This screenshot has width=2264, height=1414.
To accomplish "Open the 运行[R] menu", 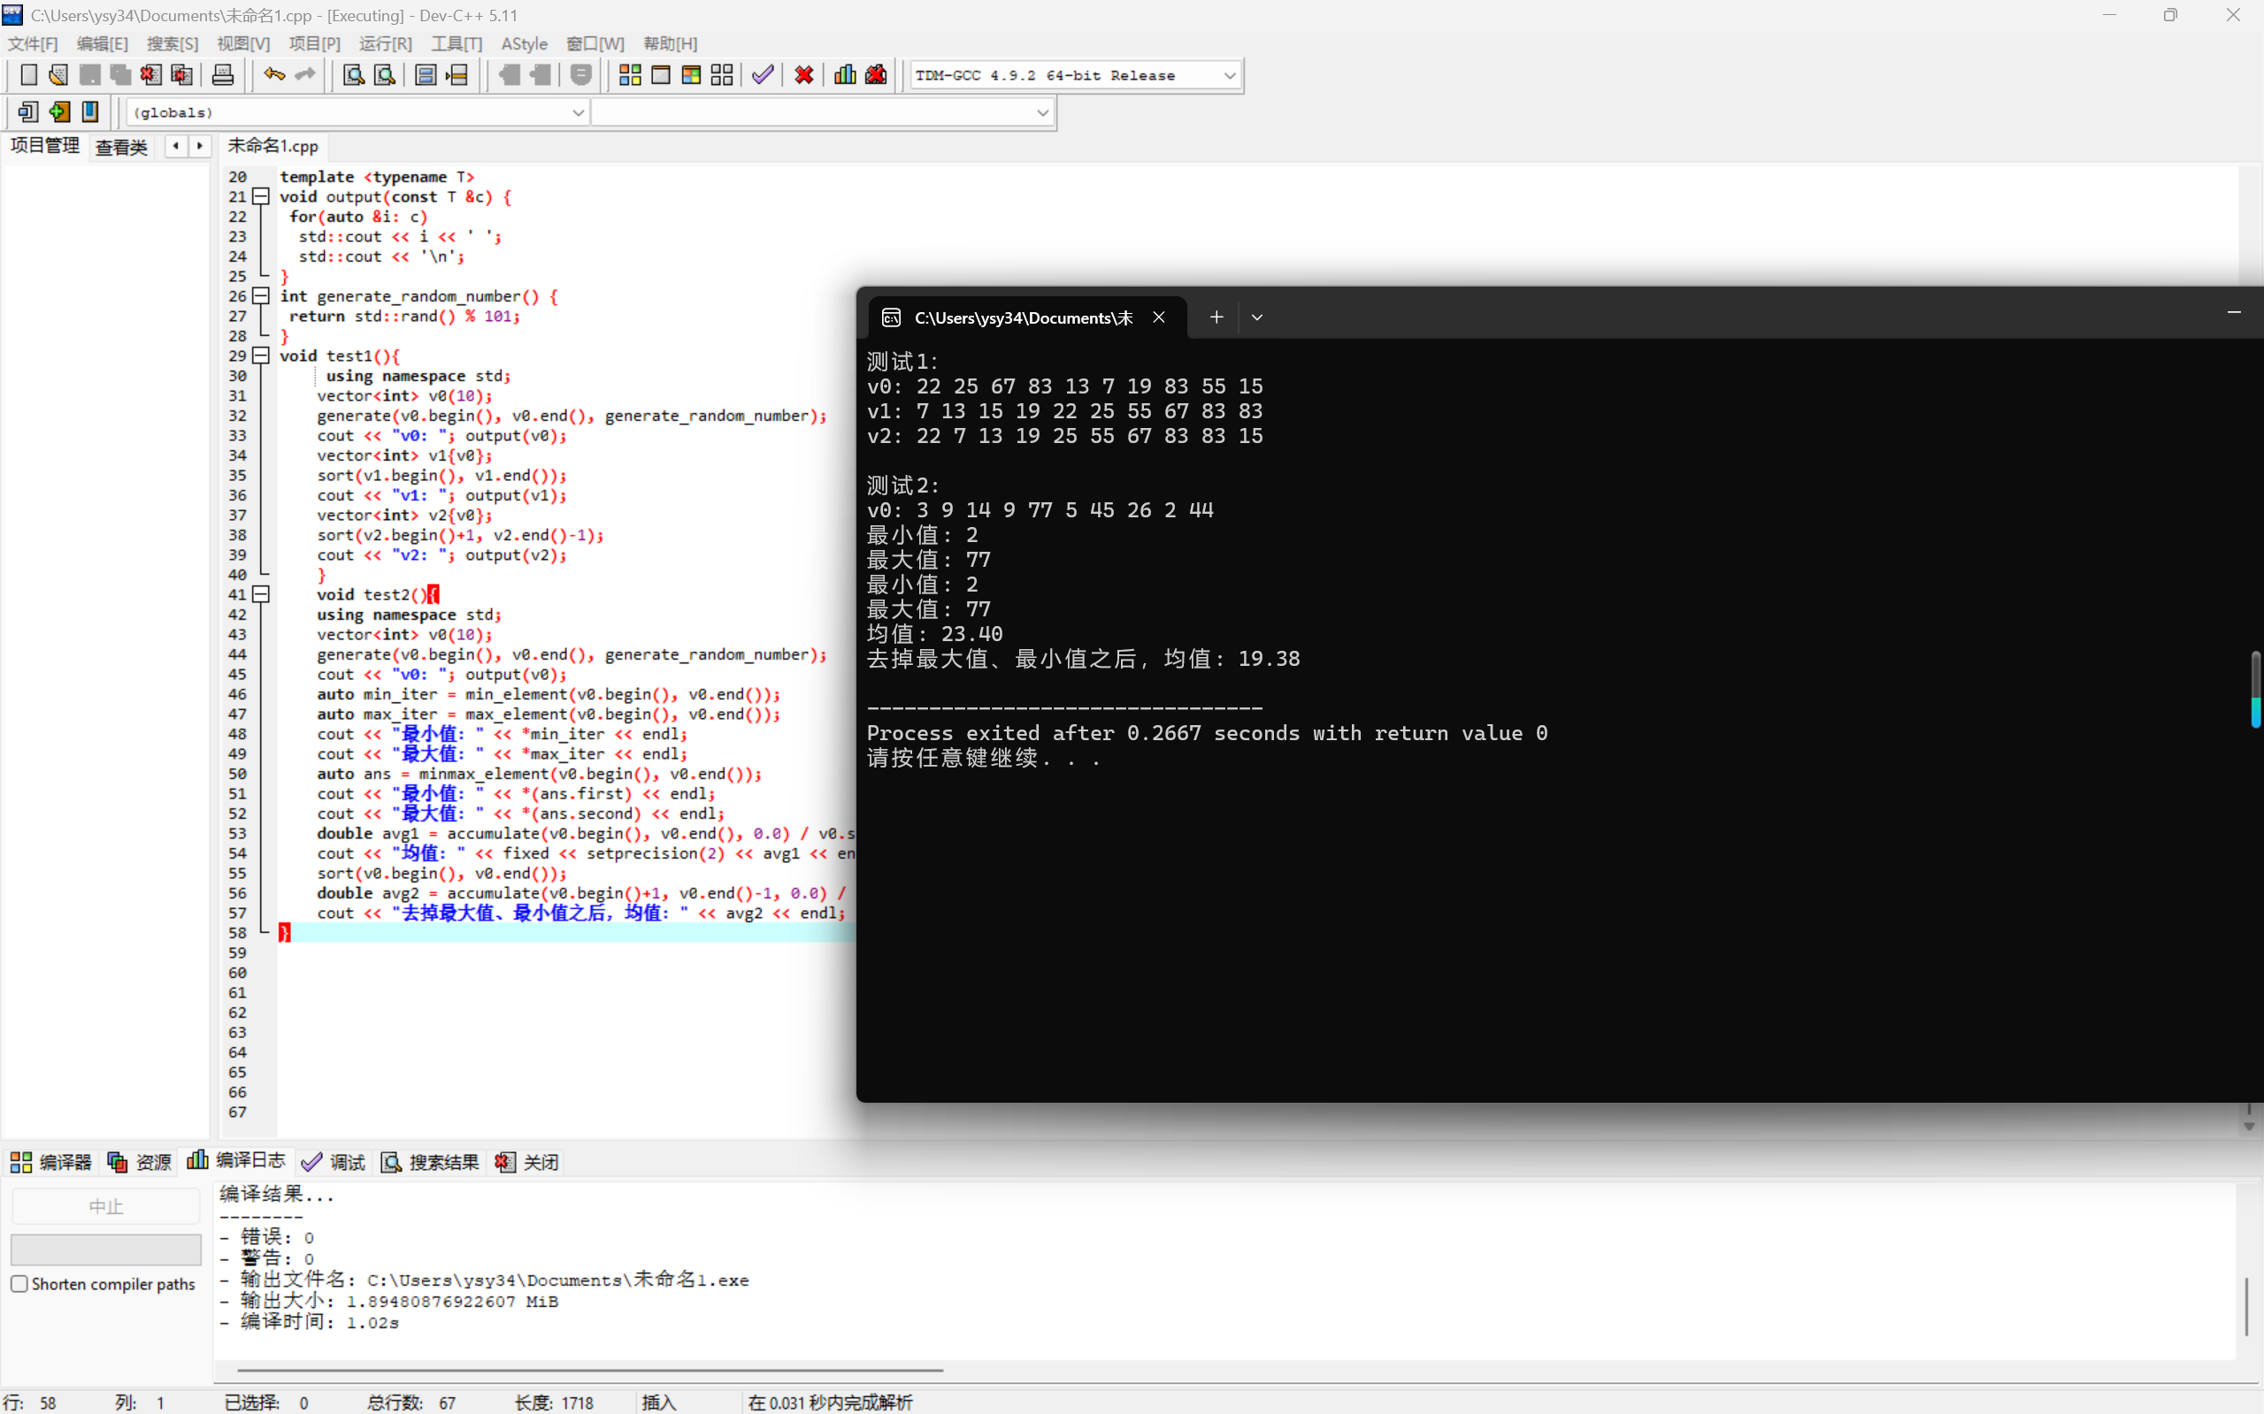I will (385, 43).
